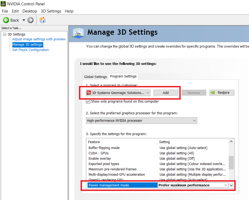
Task: Collapse the 3D Settings tree node
Action: click(5, 34)
